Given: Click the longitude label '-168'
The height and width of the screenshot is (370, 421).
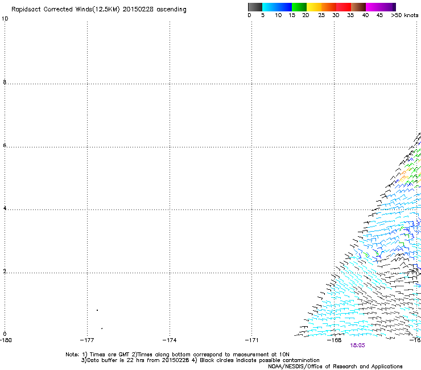Looking at the screenshot, I should point(335,340).
